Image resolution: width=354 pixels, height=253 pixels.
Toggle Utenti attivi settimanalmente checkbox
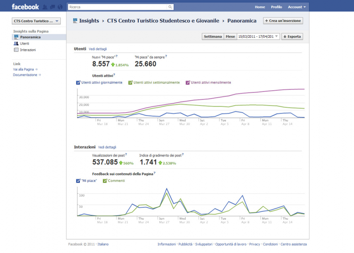tap(130, 83)
